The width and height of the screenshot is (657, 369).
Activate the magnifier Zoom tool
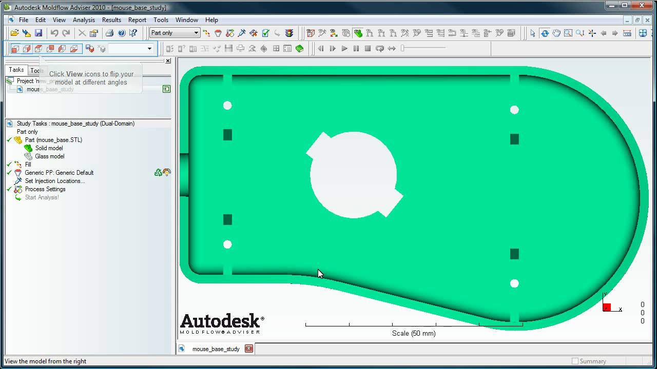click(580, 33)
